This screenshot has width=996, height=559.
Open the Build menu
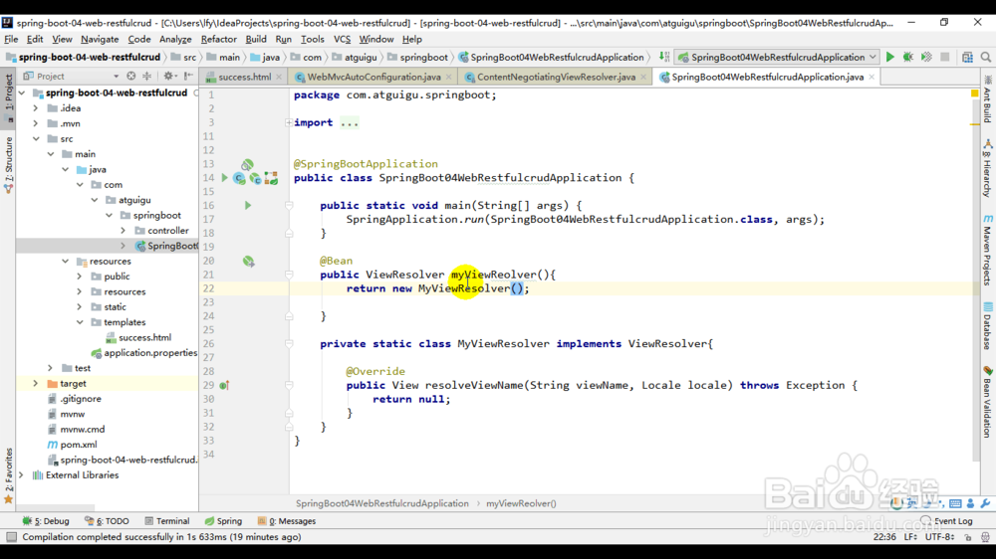pos(256,40)
